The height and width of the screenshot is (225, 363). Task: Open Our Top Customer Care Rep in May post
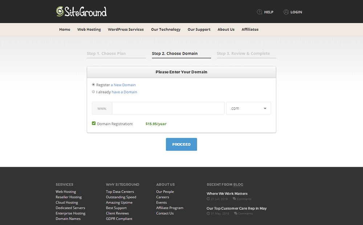237,208
